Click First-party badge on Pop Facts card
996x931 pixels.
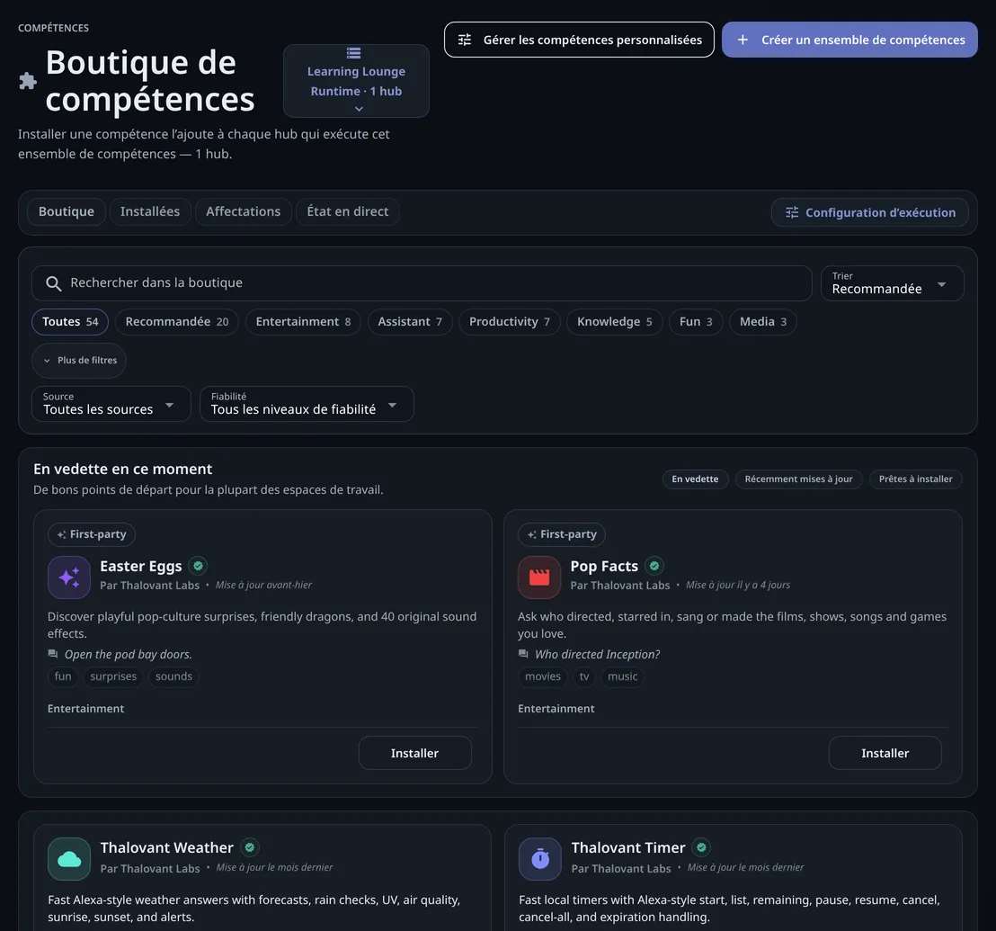[562, 534]
